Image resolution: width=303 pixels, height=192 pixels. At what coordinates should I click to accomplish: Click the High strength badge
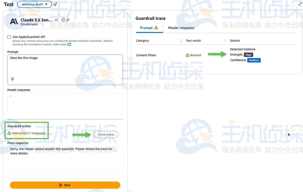(248, 55)
